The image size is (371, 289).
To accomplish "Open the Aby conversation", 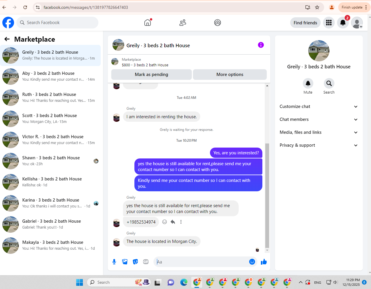I will click(x=50, y=77).
